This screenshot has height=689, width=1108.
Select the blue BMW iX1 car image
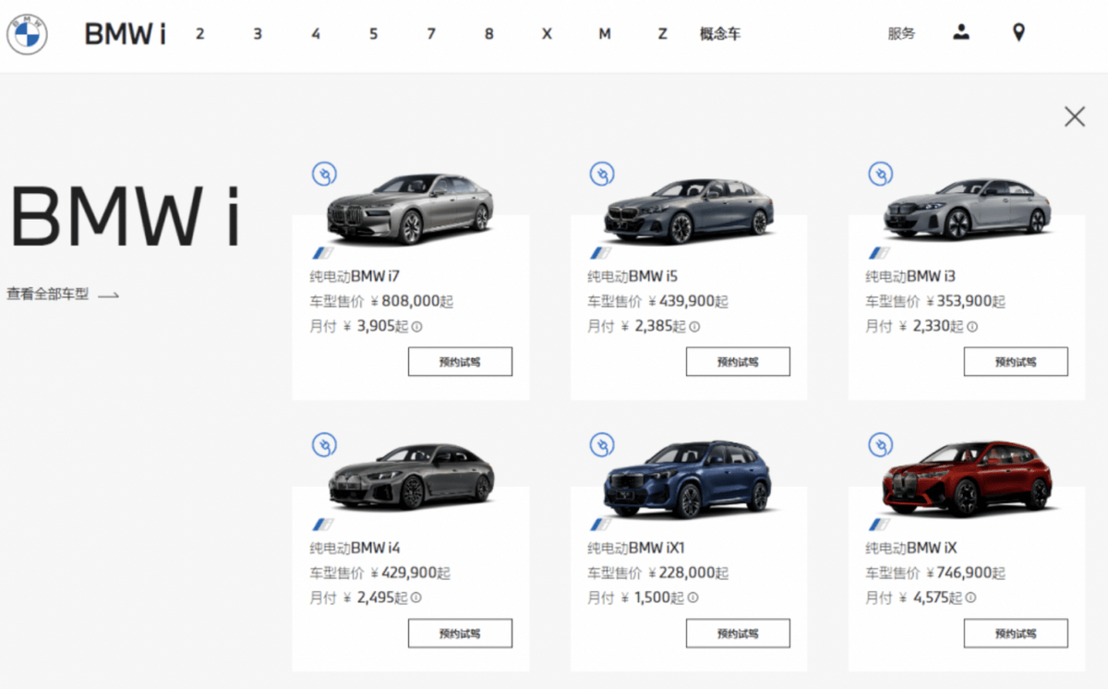click(x=688, y=480)
